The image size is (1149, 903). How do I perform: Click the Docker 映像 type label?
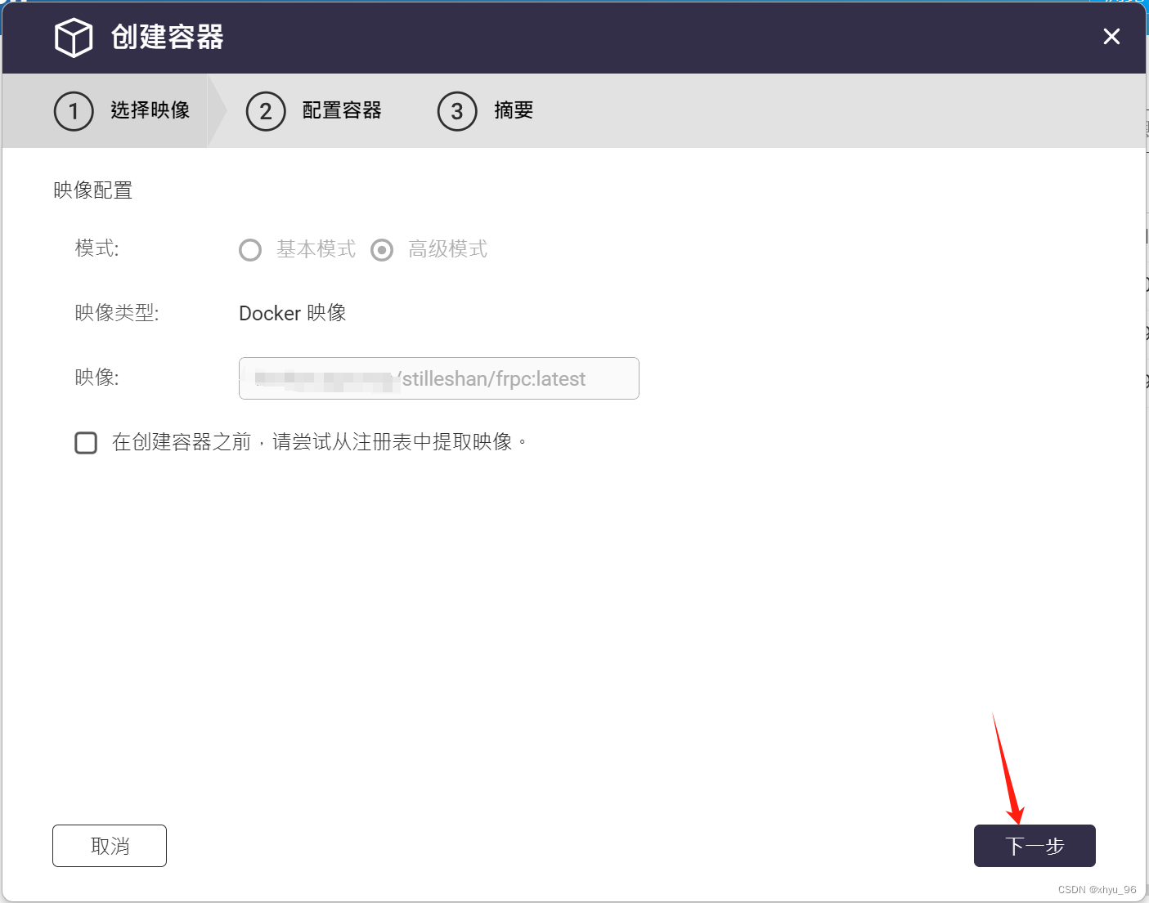tap(292, 313)
